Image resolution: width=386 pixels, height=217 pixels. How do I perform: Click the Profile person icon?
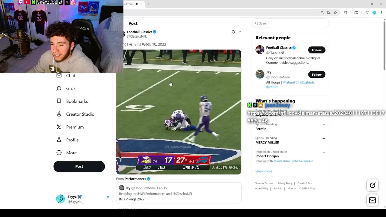pyautogui.click(x=59, y=140)
